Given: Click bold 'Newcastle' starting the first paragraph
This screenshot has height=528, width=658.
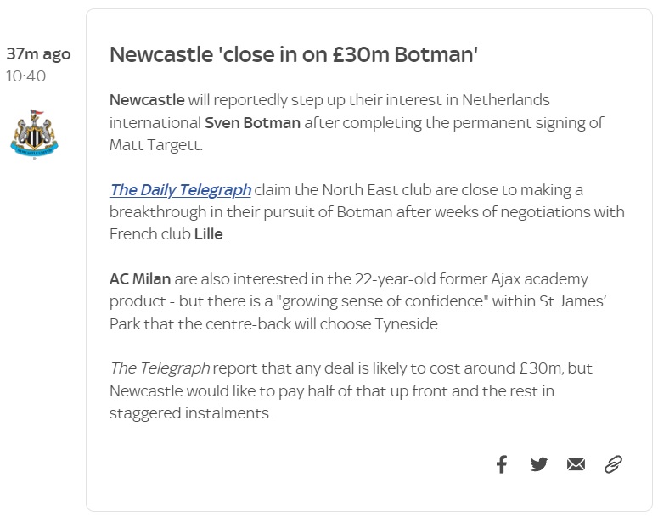Looking at the screenshot, I should pyautogui.click(x=147, y=100).
